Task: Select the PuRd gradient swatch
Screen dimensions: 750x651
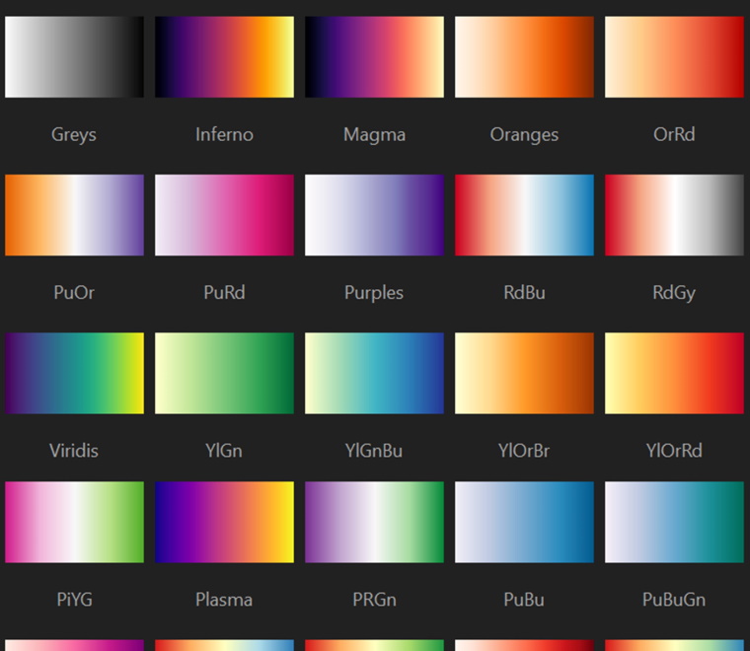Action: pyautogui.click(x=224, y=215)
